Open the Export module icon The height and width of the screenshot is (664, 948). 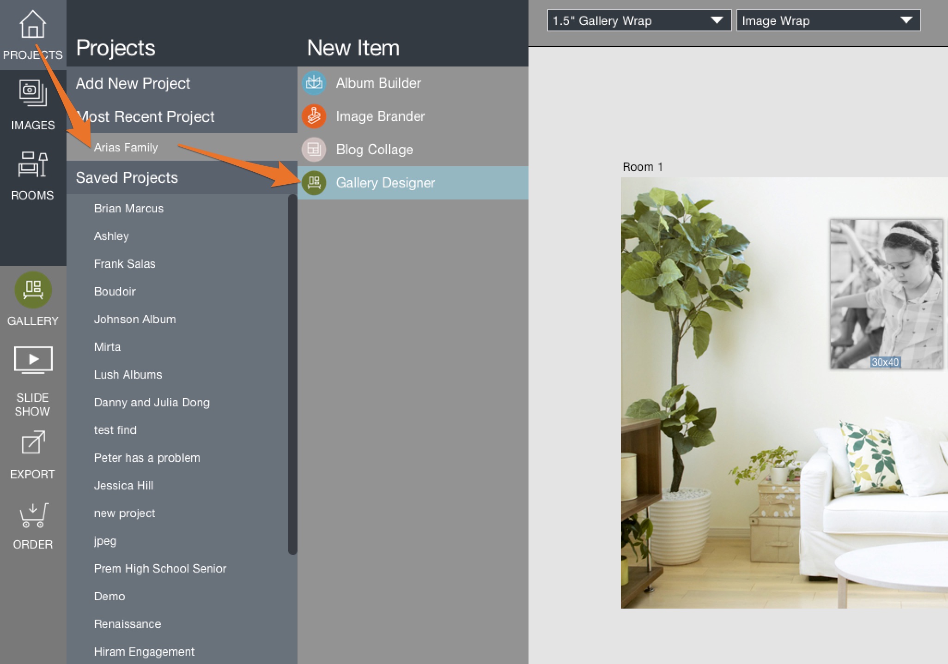pos(33,443)
